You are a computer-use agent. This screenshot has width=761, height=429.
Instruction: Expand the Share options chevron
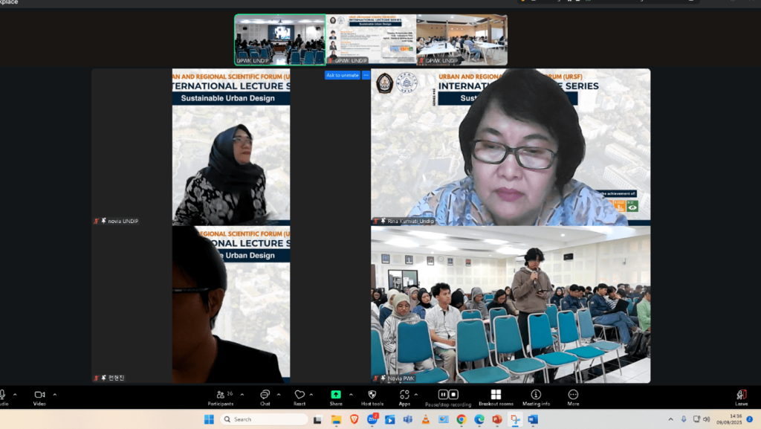(x=350, y=394)
